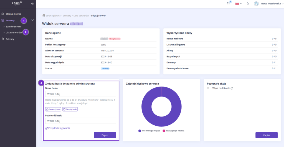Screen dimensions: 284x147
Task: Open Zamów serwer in sidebar
Action: click(14, 27)
